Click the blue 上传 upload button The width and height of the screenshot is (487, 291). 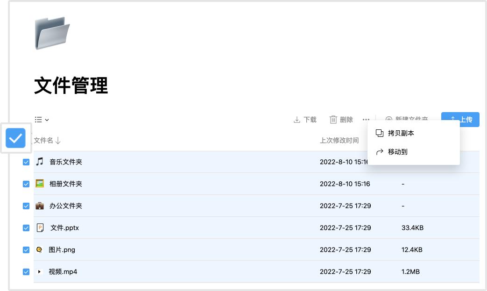point(460,120)
